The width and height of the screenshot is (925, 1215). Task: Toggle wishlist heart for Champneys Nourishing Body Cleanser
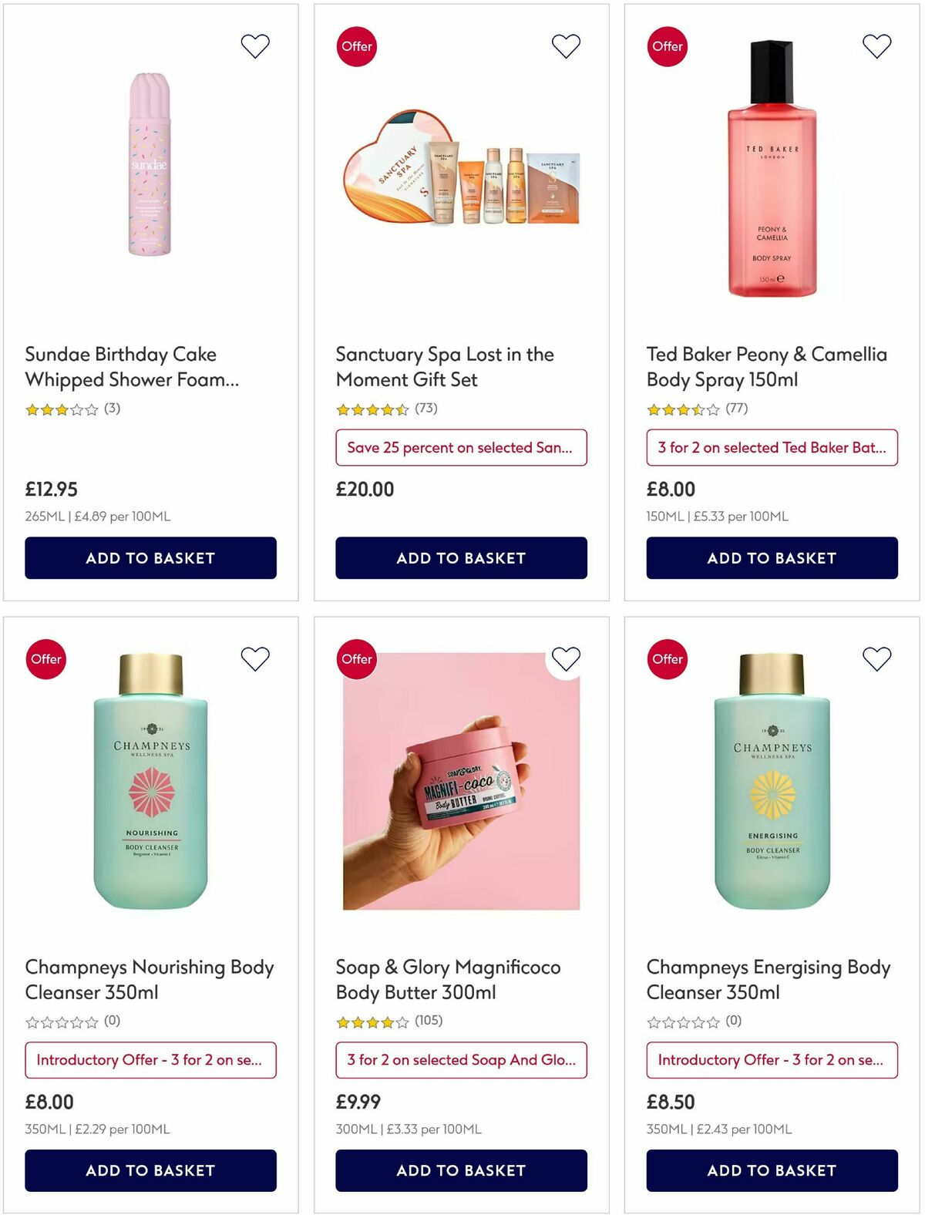(x=255, y=659)
